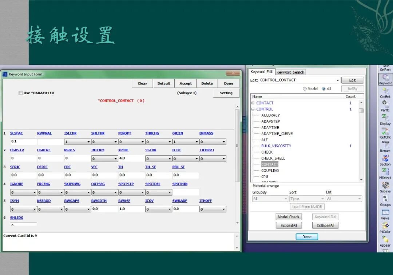Switch to the Keyword Edit tab

pos(262,72)
